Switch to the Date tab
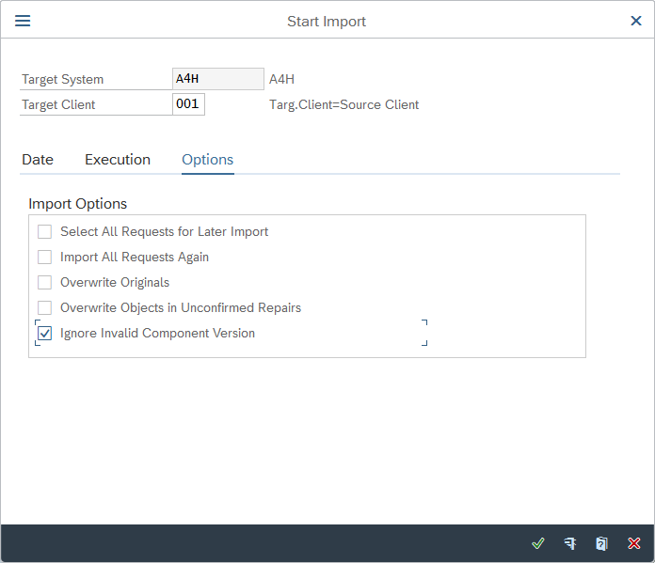Viewport: 655px width, 563px height. click(38, 160)
